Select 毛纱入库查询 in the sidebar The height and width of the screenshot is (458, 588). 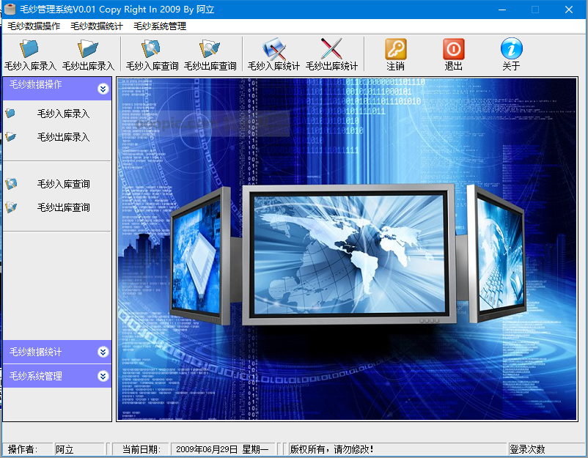(x=63, y=184)
